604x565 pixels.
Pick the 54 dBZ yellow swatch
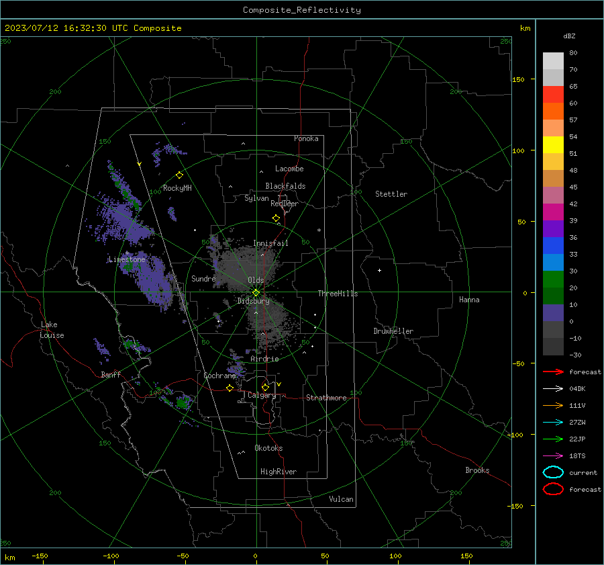(x=553, y=144)
